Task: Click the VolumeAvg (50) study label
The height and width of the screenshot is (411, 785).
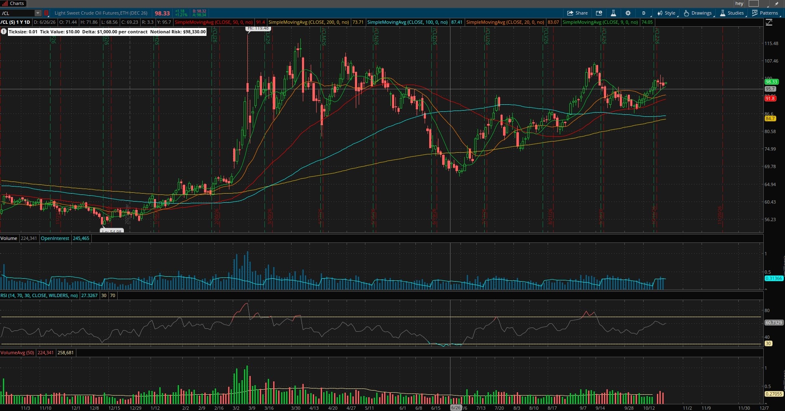Action: 17,353
